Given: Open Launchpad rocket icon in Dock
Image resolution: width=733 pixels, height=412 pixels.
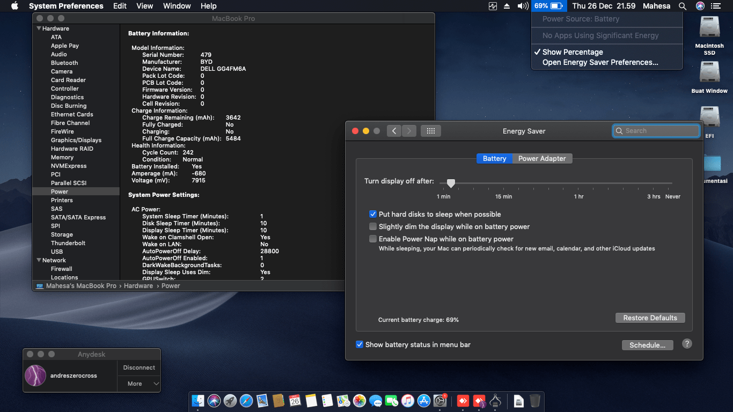Looking at the screenshot, I should coord(230,401).
